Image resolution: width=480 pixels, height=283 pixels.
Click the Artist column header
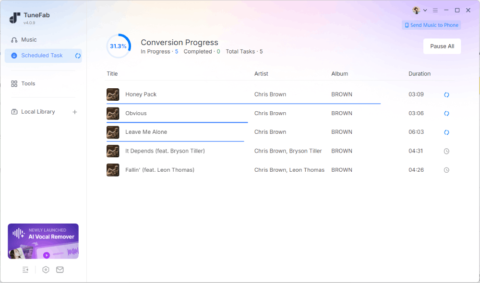pyautogui.click(x=261, y=74)
